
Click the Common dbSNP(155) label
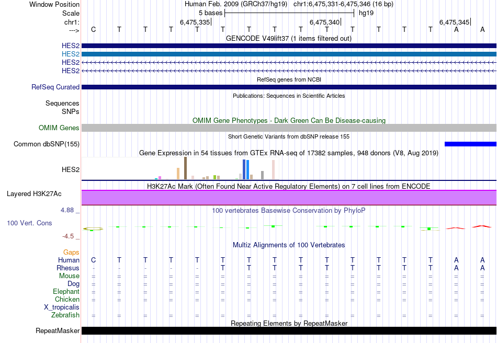(x=47, y=144)
